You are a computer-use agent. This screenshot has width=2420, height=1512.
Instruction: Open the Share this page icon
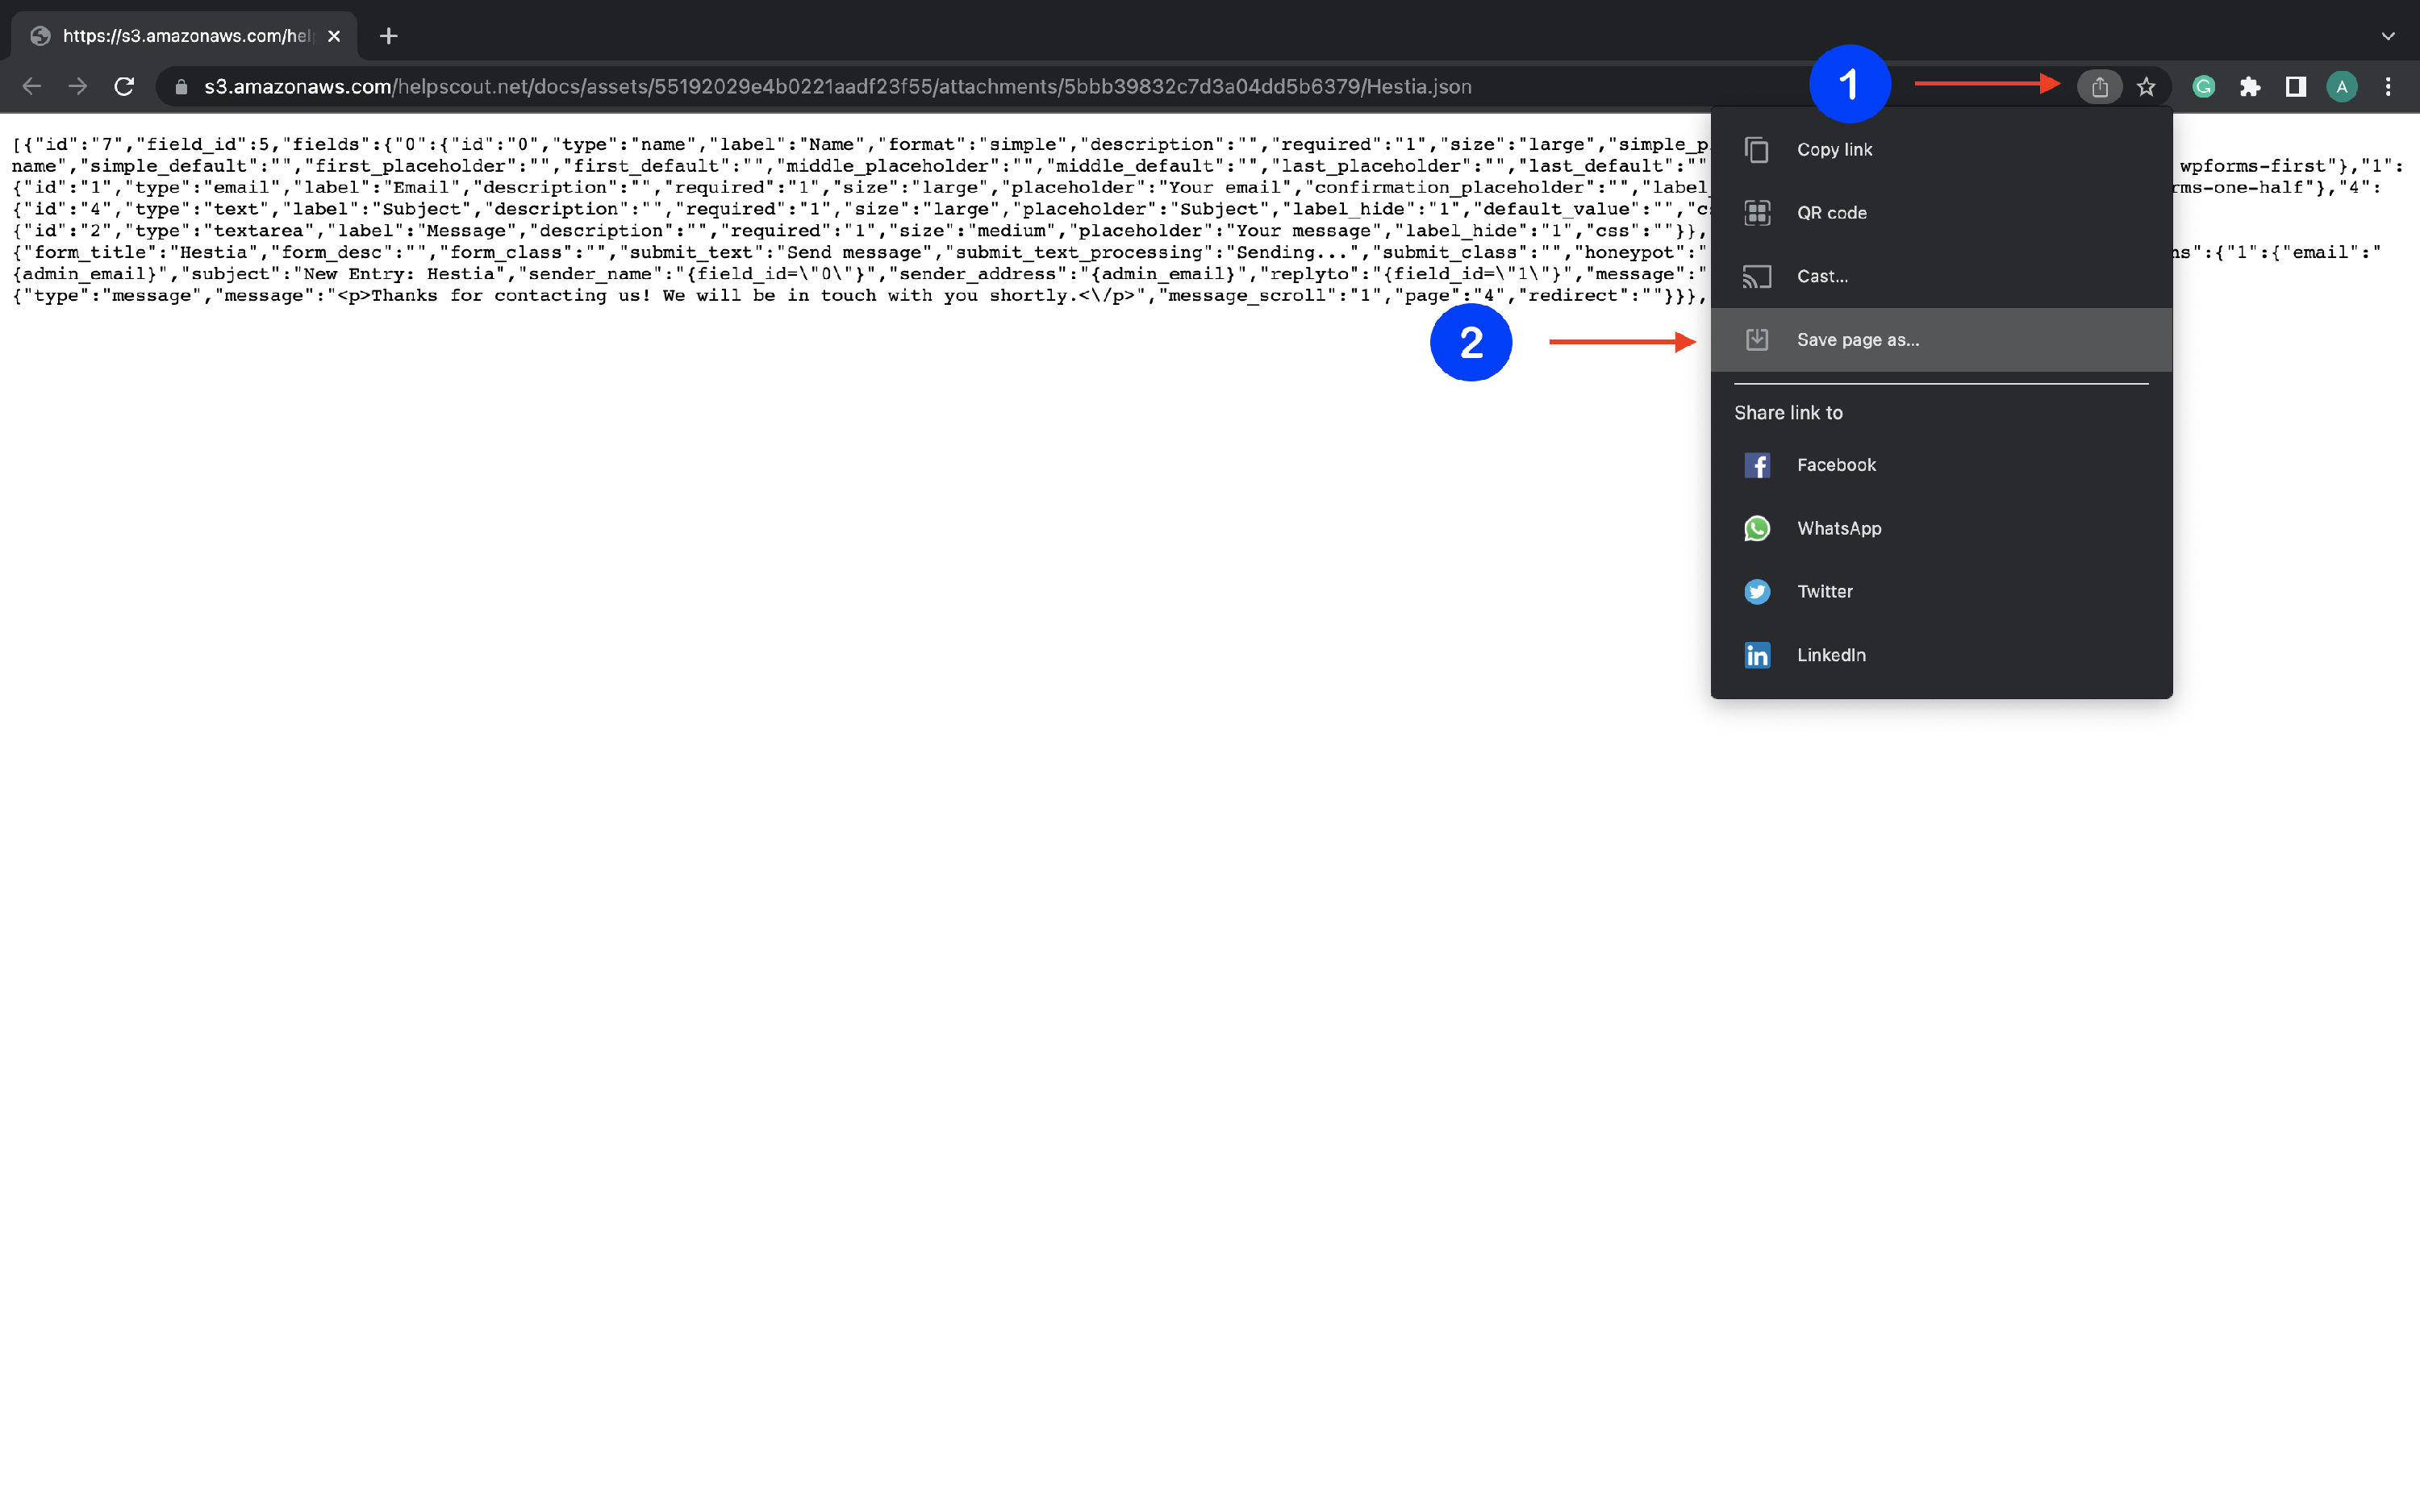[x=2099, y=87]
